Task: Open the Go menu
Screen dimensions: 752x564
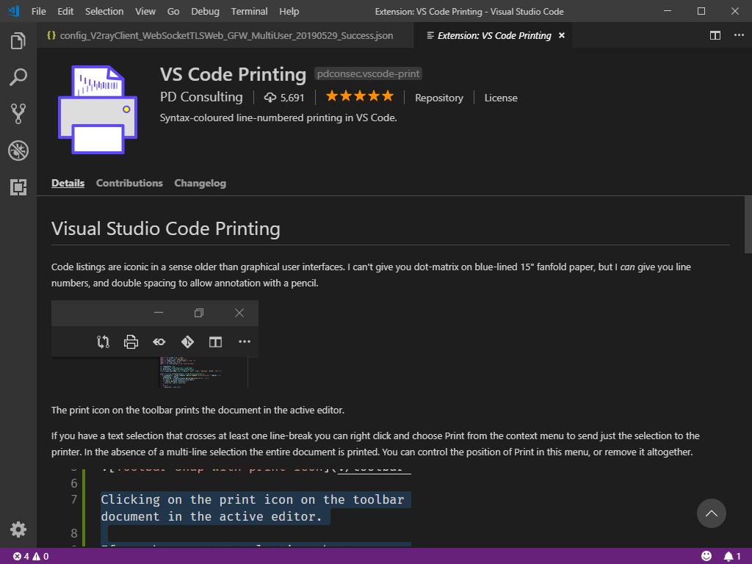Action: click(x=173, y=11)
